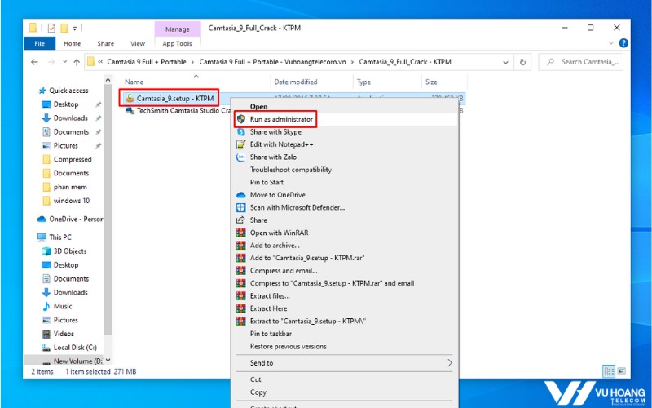Open the Help question mark icon
Screen dimensions: 652x408
(623, 43)
